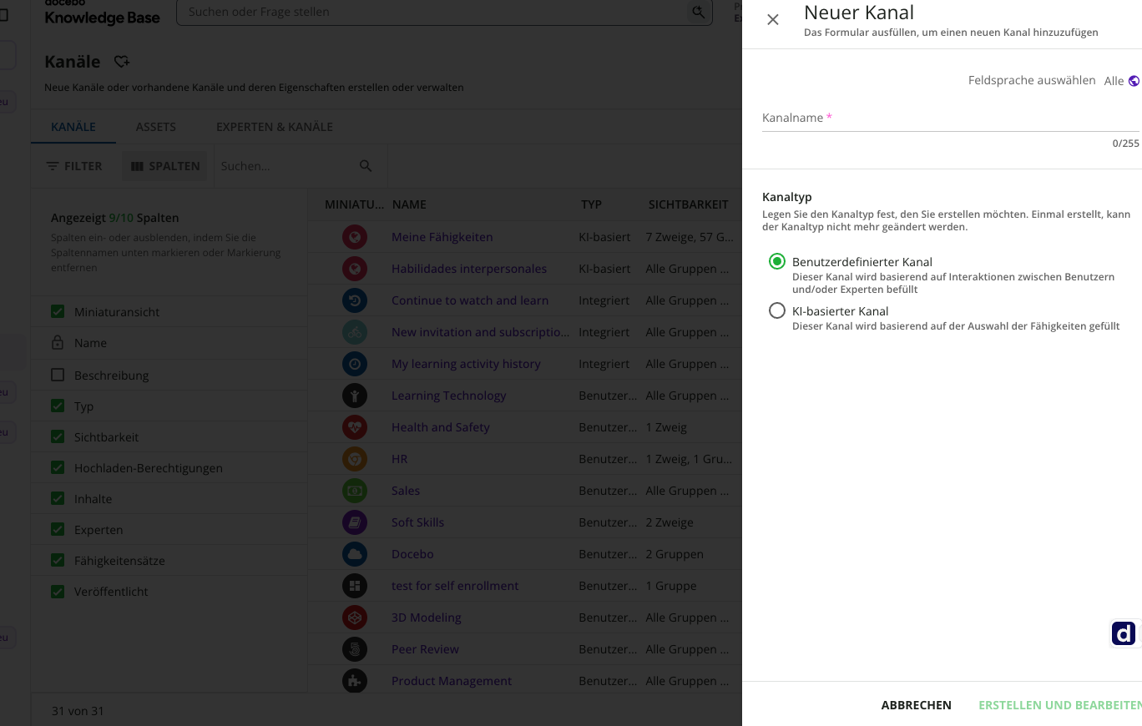Click the Health and Safety heart thumbnail
The width and height of the screenshot is (1142, 726).
355,427
